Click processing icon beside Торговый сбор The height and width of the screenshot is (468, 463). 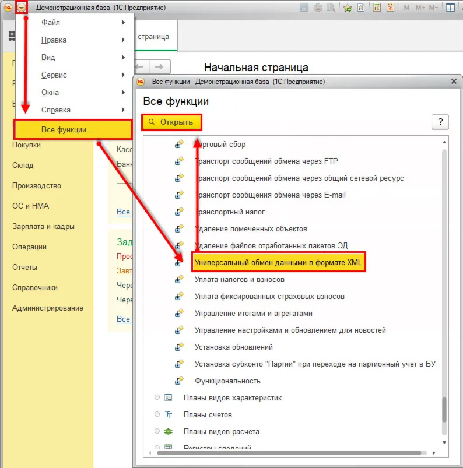[x=179, y=144]
